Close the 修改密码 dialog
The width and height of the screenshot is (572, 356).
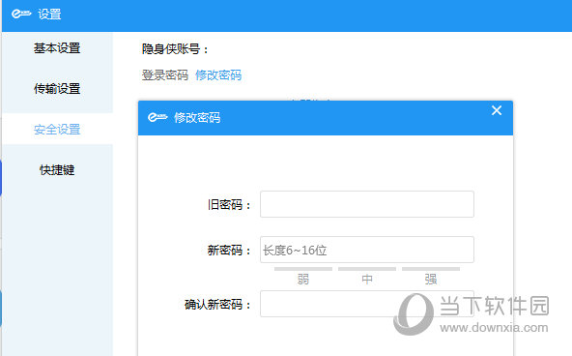point(497,110)
